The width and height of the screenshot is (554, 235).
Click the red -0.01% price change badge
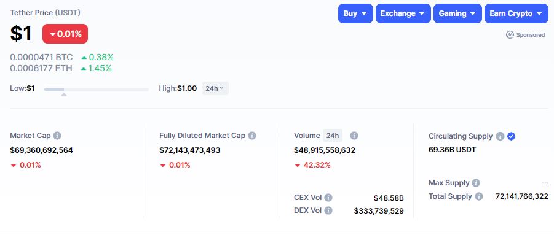pyautogui.click(x=65, y=34)
